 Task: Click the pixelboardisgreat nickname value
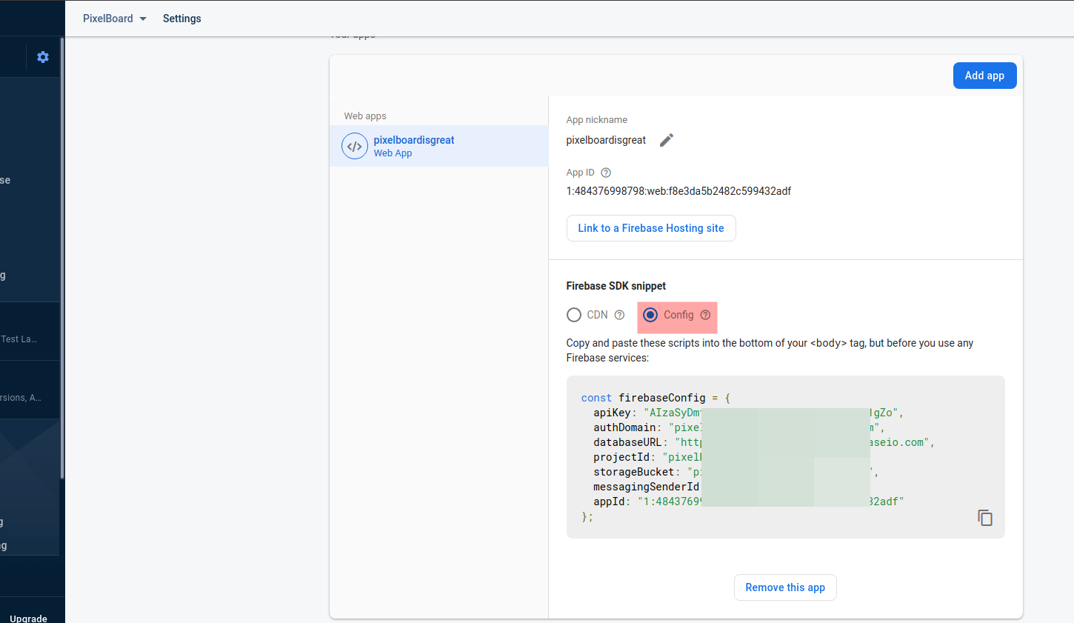[606, 140]
